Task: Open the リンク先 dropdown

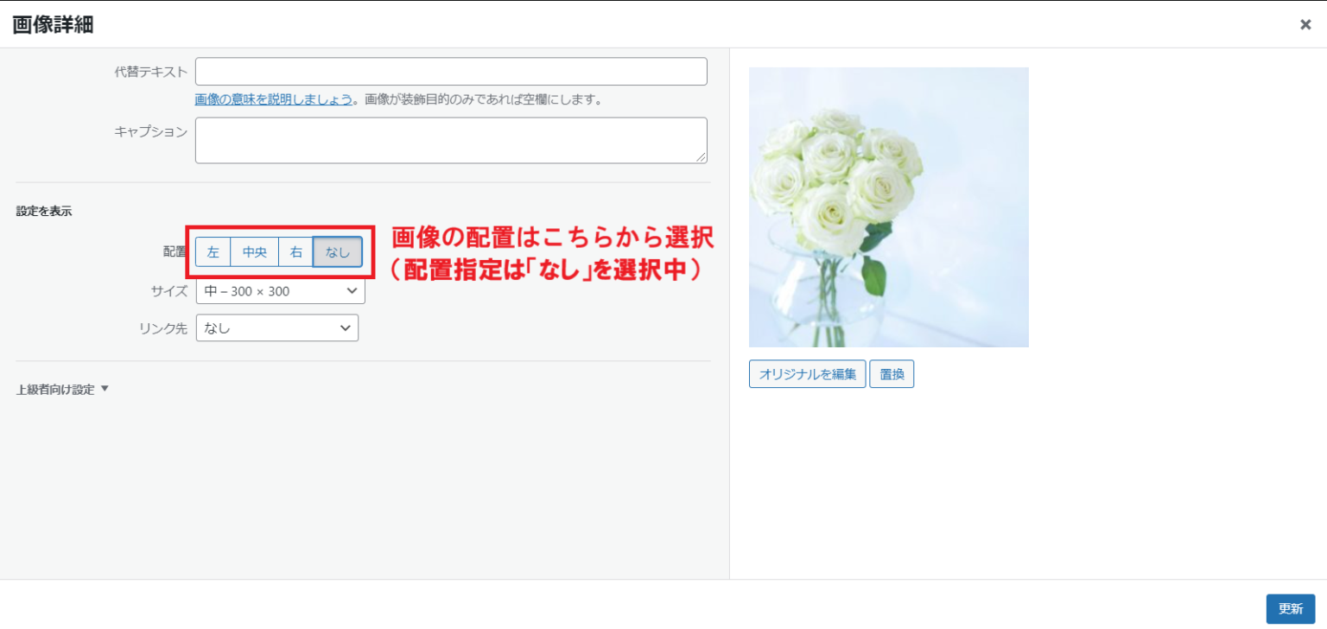Action: pos(276,328)
